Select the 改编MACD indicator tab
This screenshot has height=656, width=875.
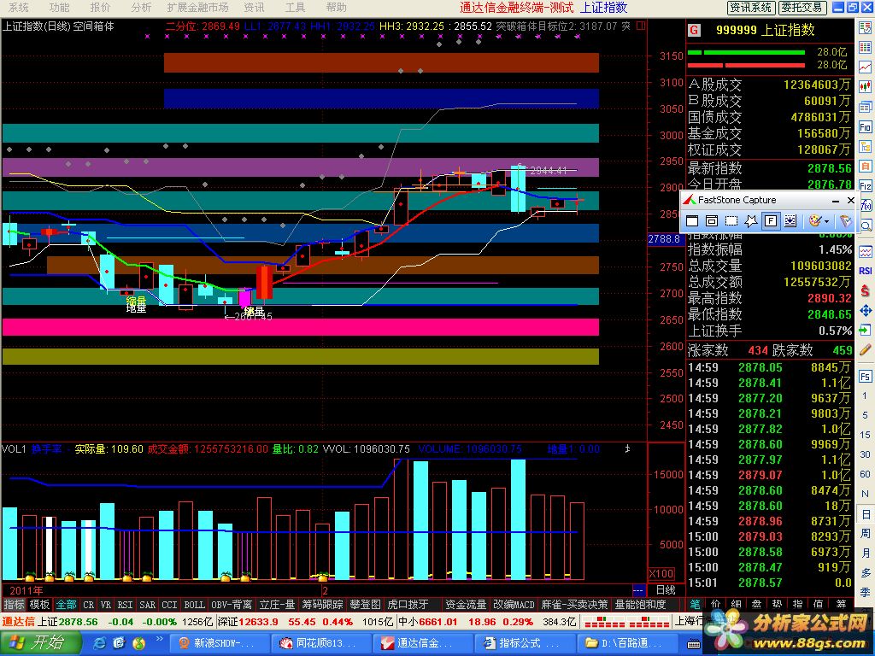514,605
